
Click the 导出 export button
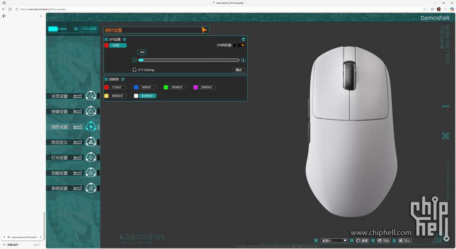coord(384,241)
